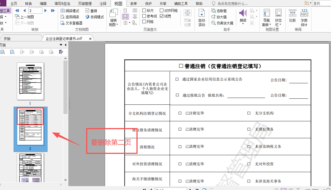Select continuous page view layout icon
This screenshot has width=331, height=190.
point(125,17)
